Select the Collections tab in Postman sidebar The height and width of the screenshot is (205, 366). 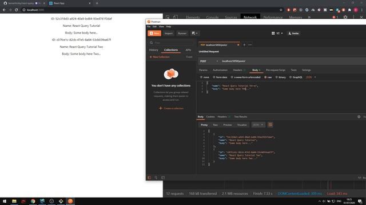tap(171, 50)
